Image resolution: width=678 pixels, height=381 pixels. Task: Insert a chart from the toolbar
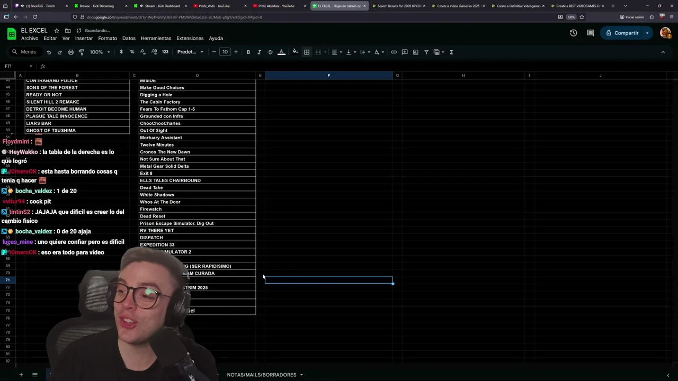415,52
